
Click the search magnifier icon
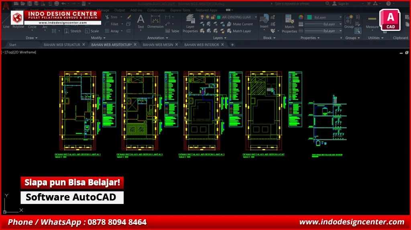point(328,4)
